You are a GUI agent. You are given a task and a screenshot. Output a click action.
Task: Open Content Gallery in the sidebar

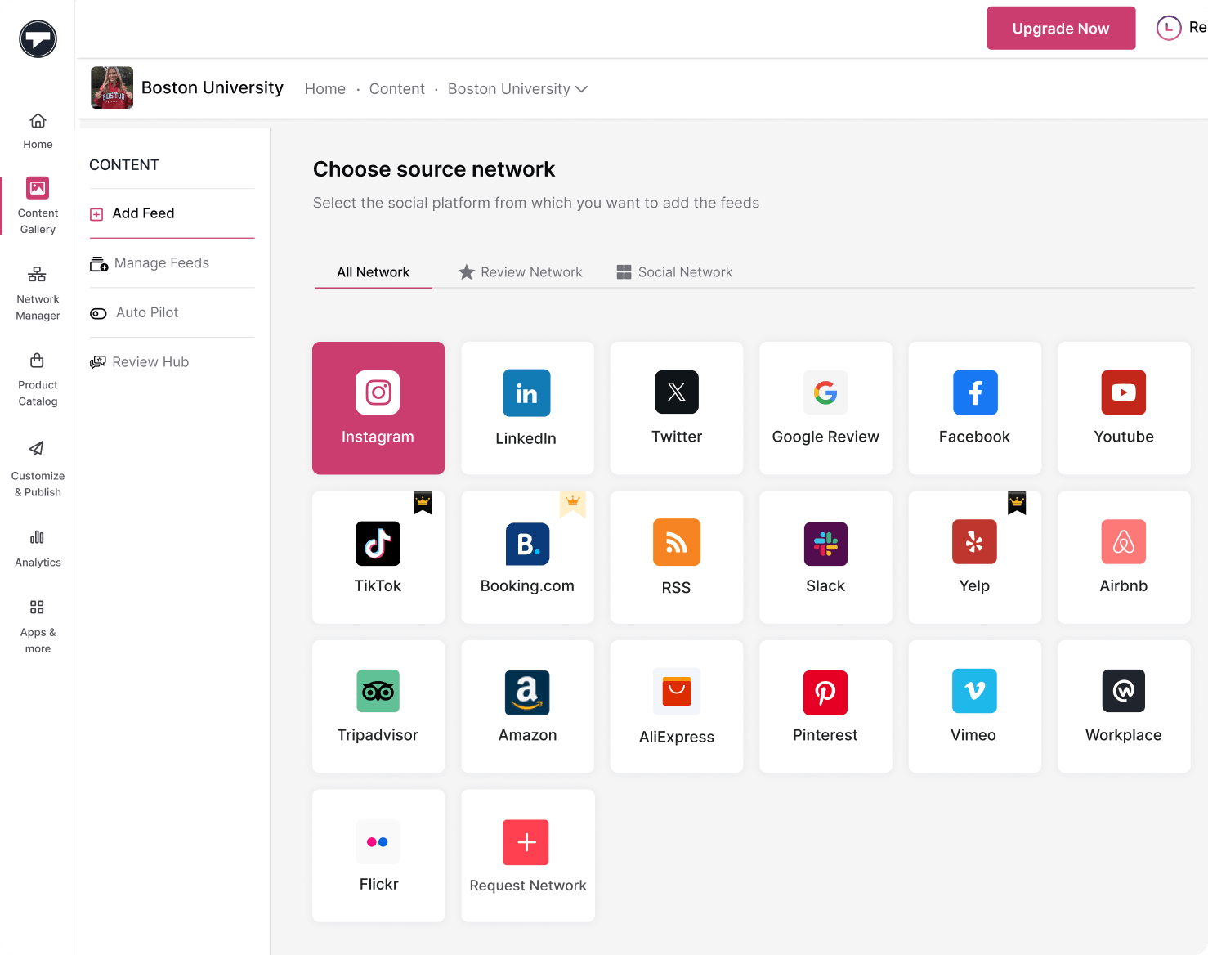click(38, 206)
